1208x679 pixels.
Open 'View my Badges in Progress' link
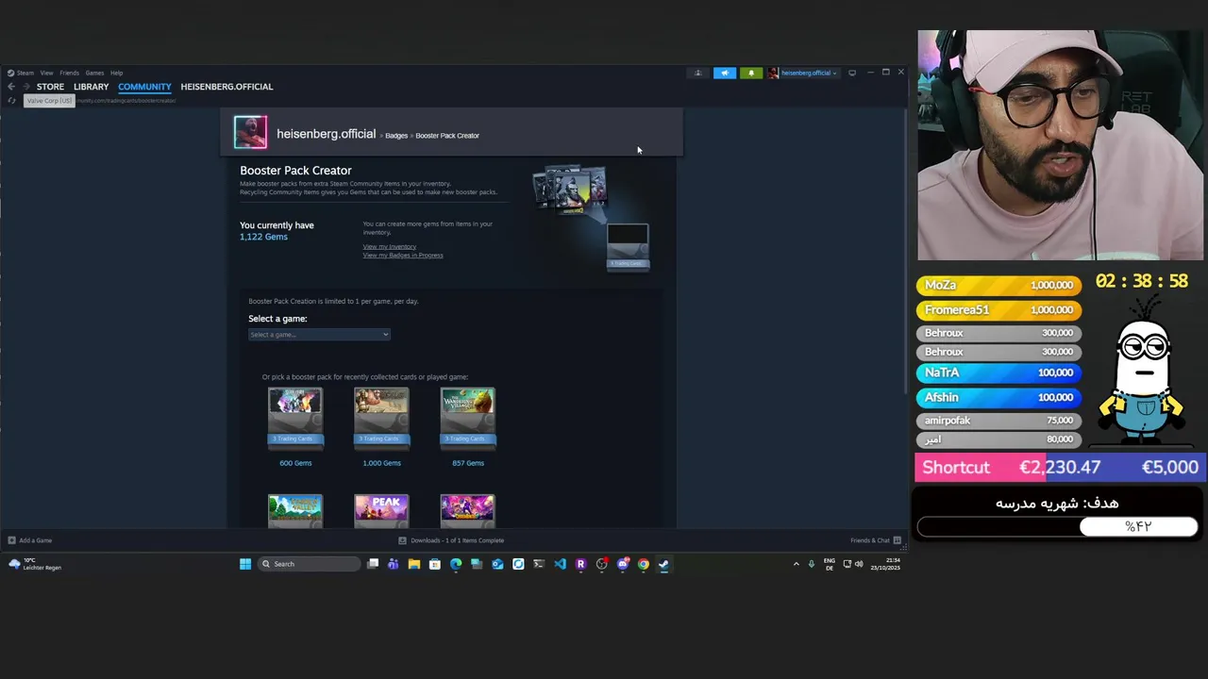click(x=402, y=256)
